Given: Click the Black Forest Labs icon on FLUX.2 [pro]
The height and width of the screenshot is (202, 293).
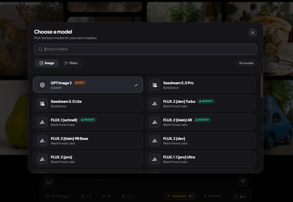Looking at the screenshot, I should pos(42,159).
